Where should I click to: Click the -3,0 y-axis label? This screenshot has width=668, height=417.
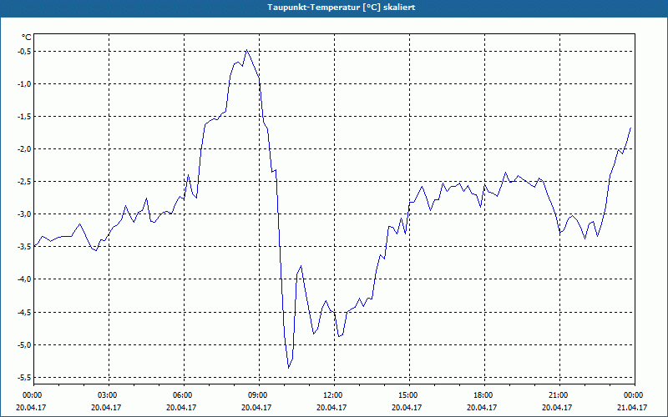pyautogui.click(x=24, y=214)
